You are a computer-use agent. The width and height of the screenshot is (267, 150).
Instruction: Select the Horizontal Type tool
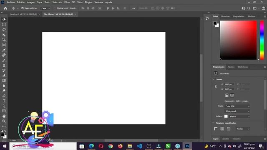pos(4,101)
